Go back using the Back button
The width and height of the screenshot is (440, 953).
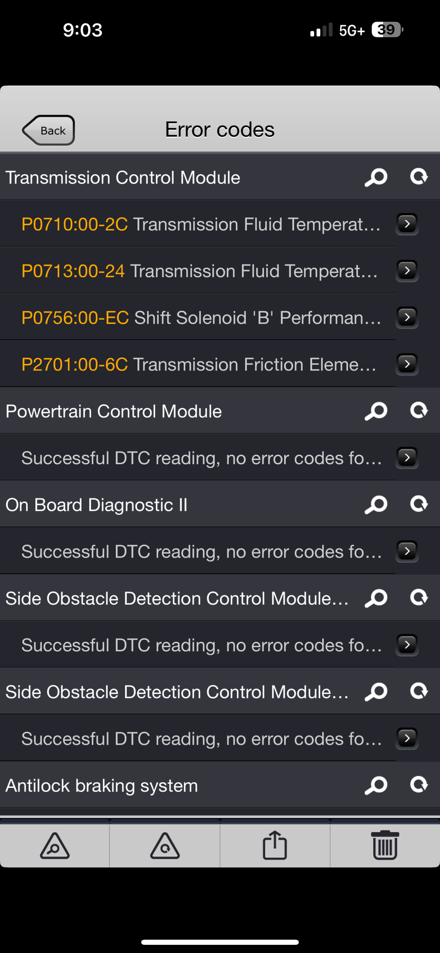click(49, 130)
